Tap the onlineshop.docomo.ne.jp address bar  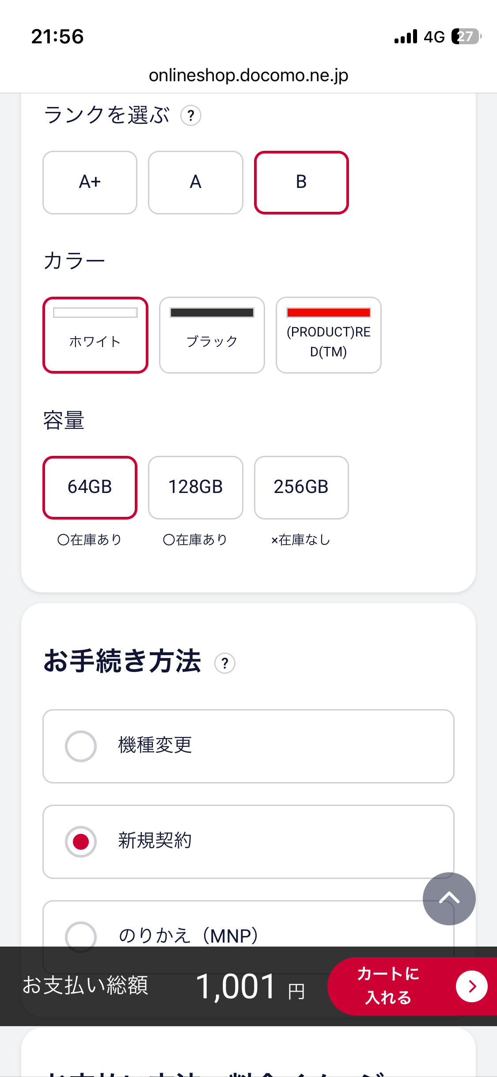point(248,75)
